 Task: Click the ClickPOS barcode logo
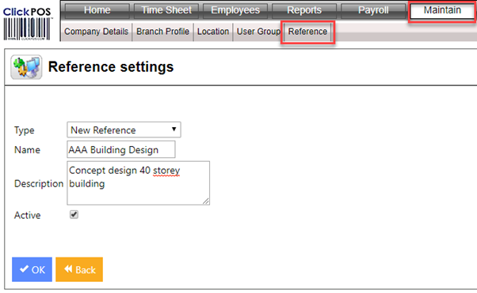(27, 24)
